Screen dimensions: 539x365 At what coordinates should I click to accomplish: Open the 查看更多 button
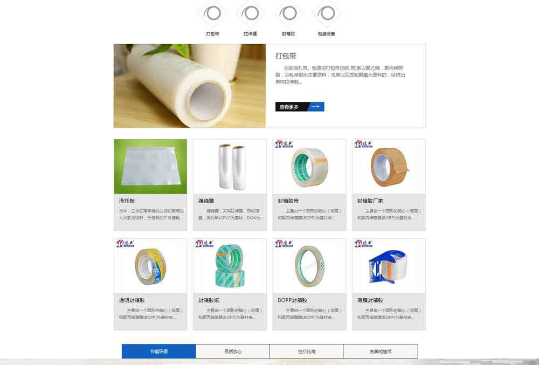pos(300,107)
